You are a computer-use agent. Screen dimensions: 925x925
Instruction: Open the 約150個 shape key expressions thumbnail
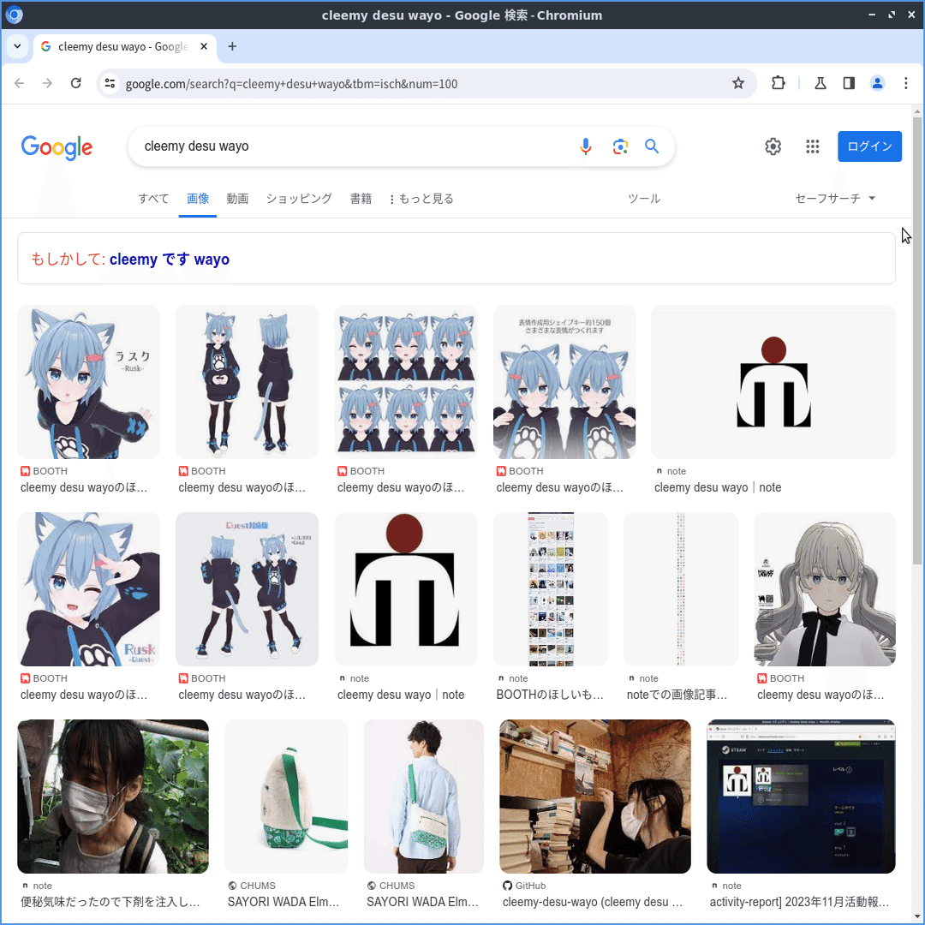click(564, 382)
